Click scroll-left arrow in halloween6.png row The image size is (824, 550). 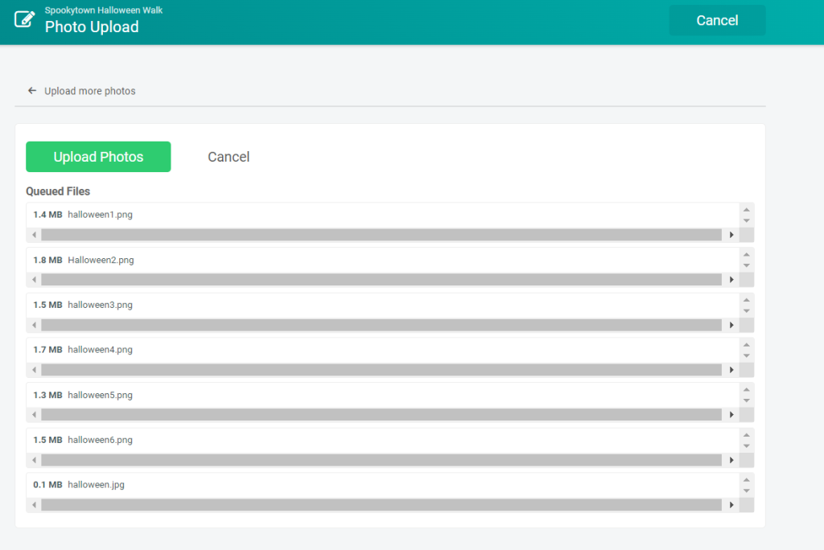[34, 460]
